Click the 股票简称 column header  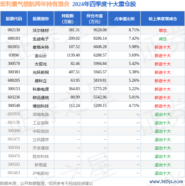(41, 19)
